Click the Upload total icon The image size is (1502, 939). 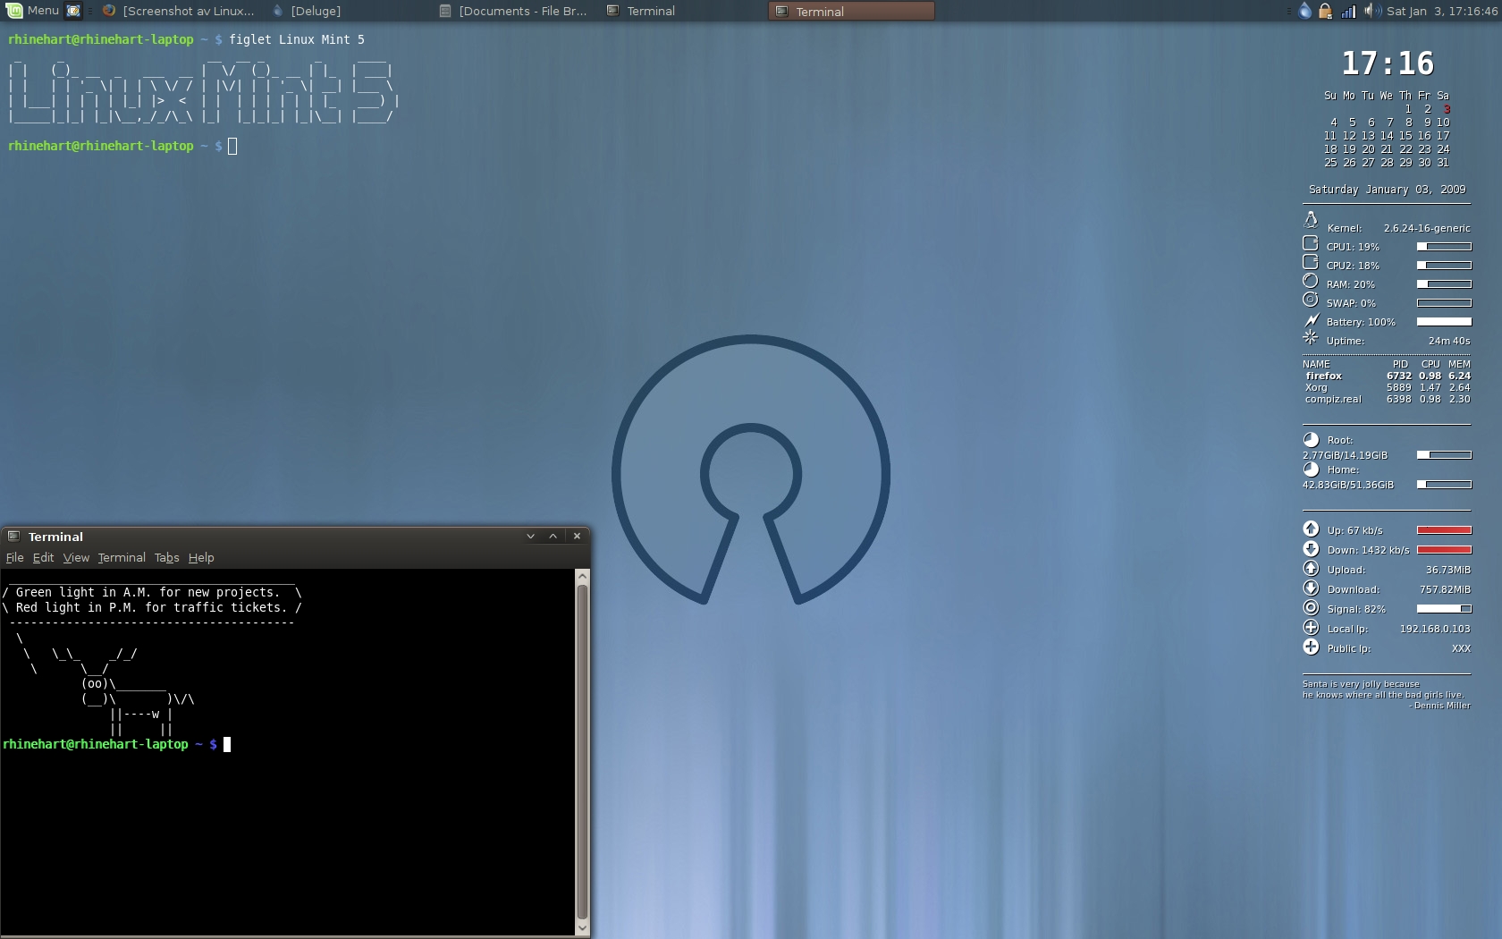[1311, 568]
